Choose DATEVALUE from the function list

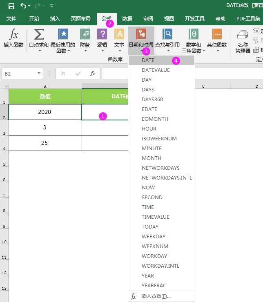161,70
